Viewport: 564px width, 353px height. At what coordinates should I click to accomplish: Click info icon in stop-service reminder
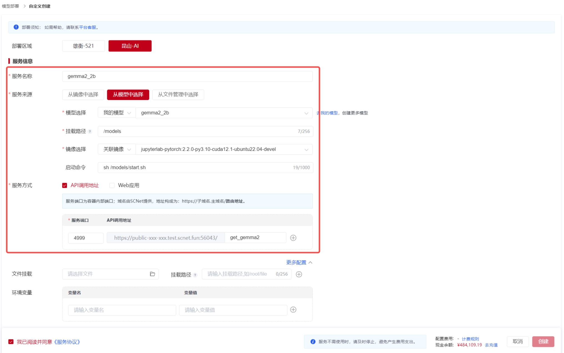click(x=313, y=342)
